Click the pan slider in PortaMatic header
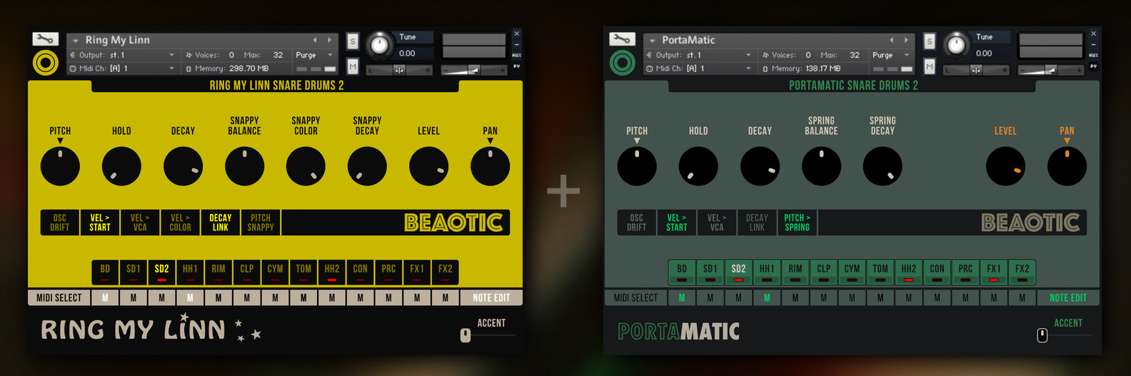Viewport: 1131px width, 376px height. [x=976, y=69]
